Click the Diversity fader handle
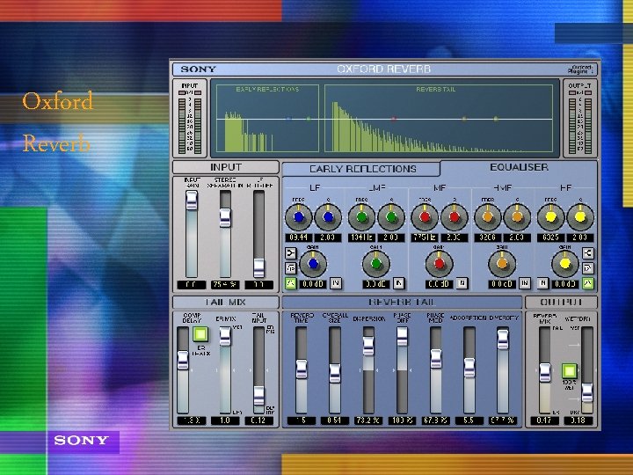Screen dimensions: 633x475 tap(503, 340)
